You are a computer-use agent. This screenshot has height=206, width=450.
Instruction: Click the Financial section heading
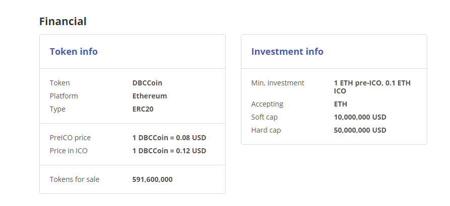point(63,22)
